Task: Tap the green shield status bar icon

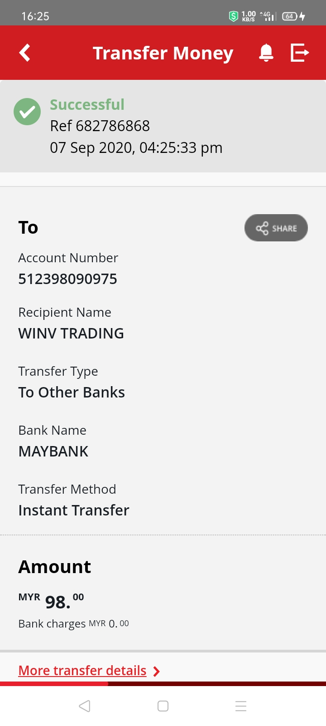Action: pyautogui.click(x=234, y=16)
